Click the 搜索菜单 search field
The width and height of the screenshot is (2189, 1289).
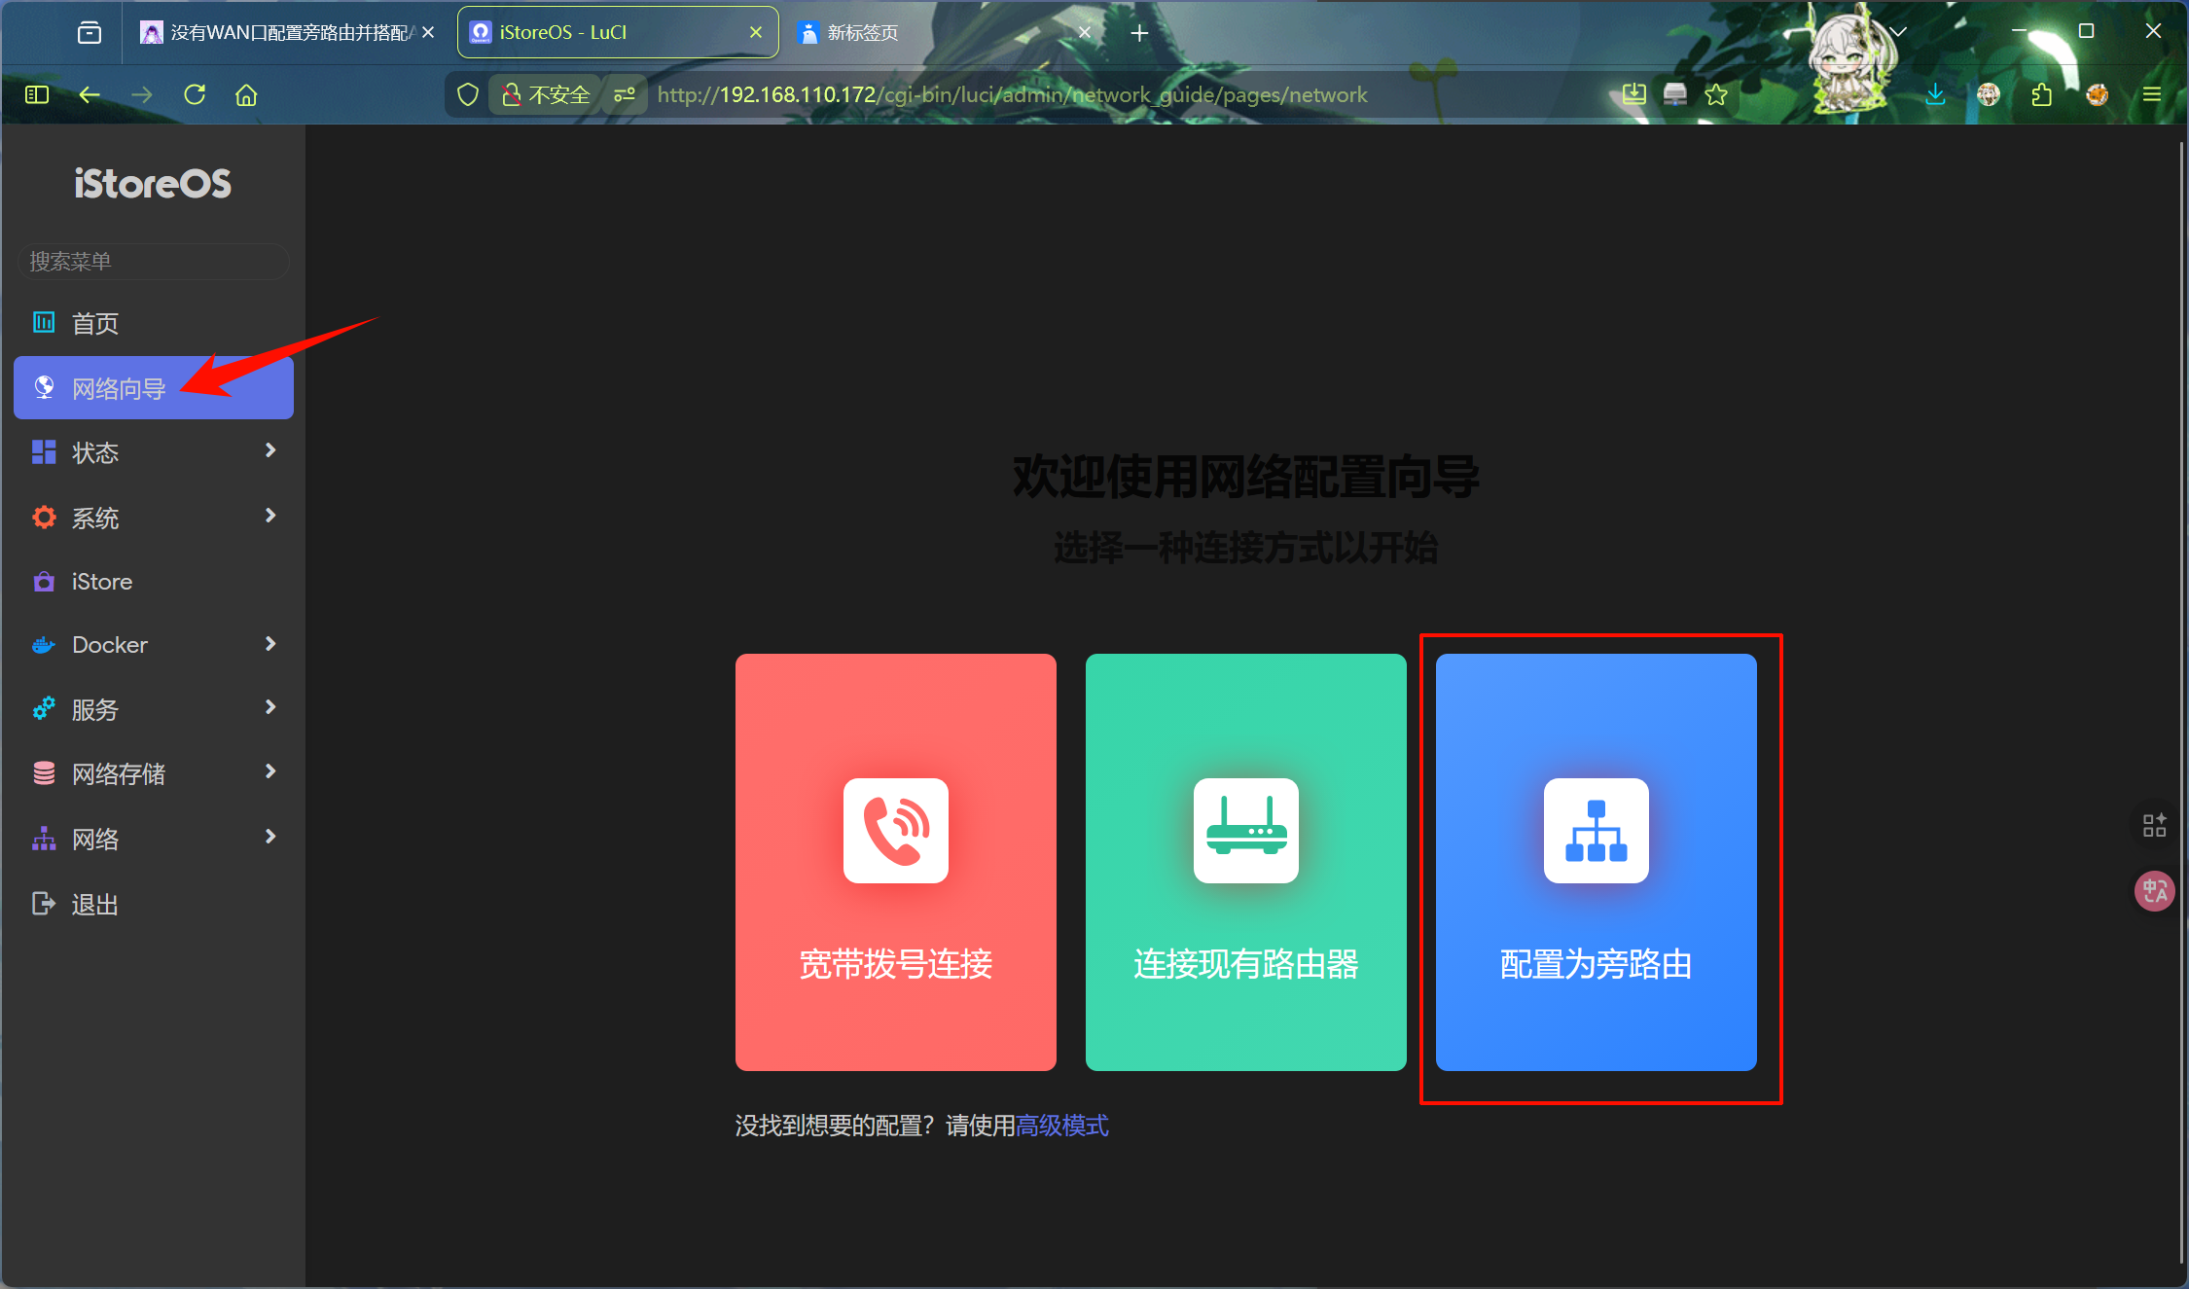coord(154,261)
